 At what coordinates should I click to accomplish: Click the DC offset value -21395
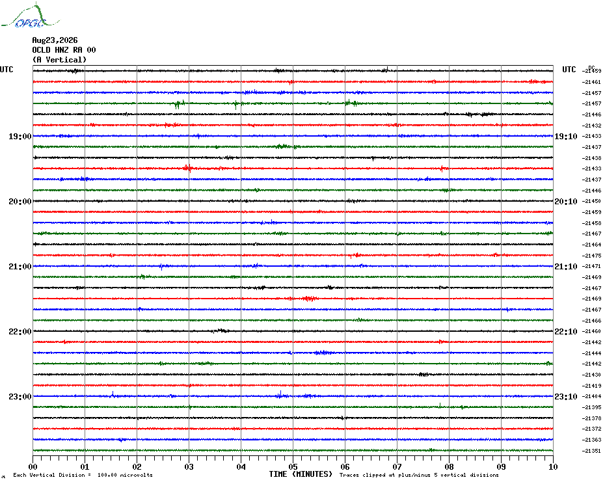592,407
